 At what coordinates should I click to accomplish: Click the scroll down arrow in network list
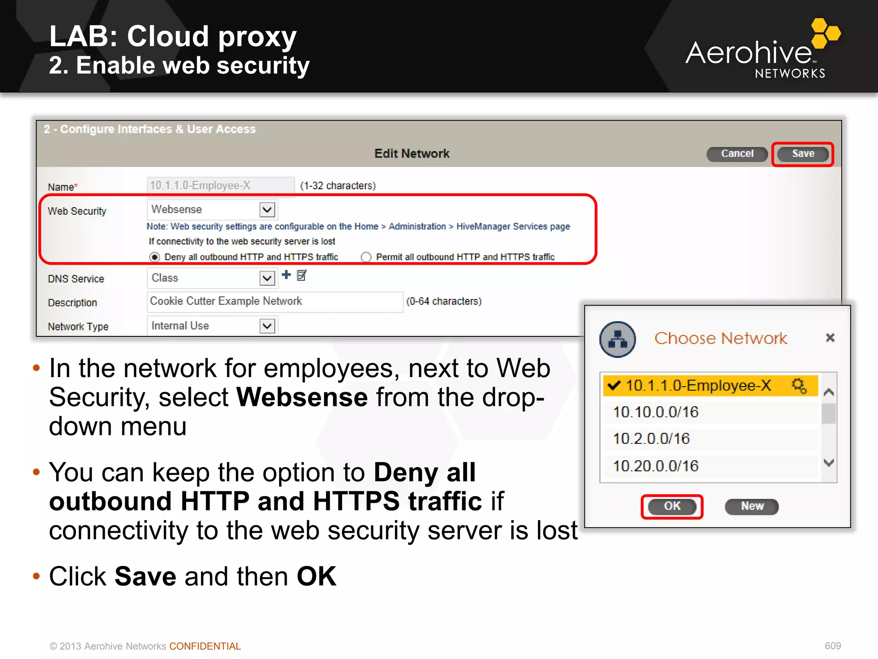coord(829,462)
